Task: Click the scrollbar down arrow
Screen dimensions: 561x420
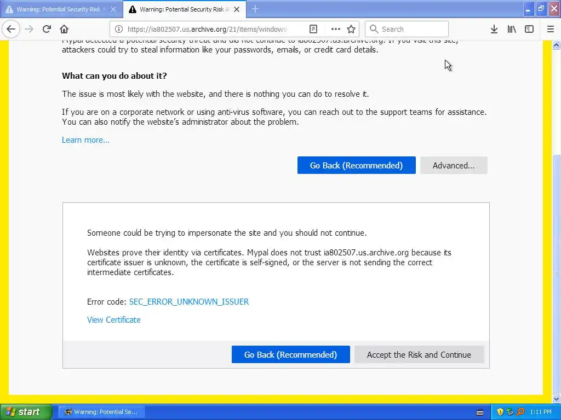Action: [x=557, y=399]
